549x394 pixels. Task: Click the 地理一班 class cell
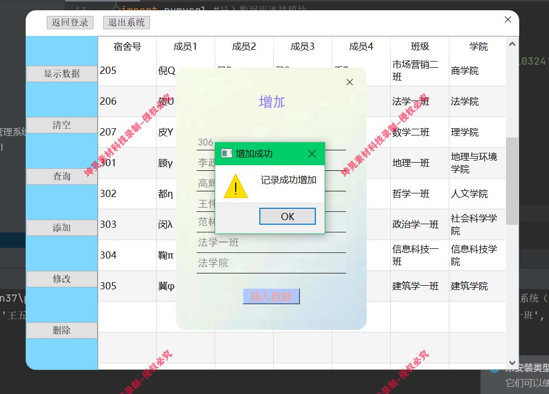point(420,163)
